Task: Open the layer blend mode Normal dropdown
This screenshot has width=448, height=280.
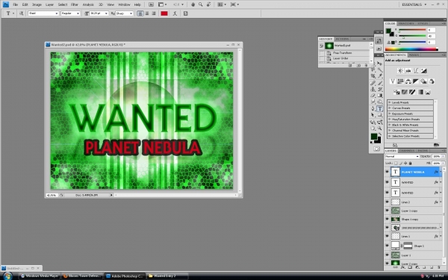Action: [x=402, y=156]
